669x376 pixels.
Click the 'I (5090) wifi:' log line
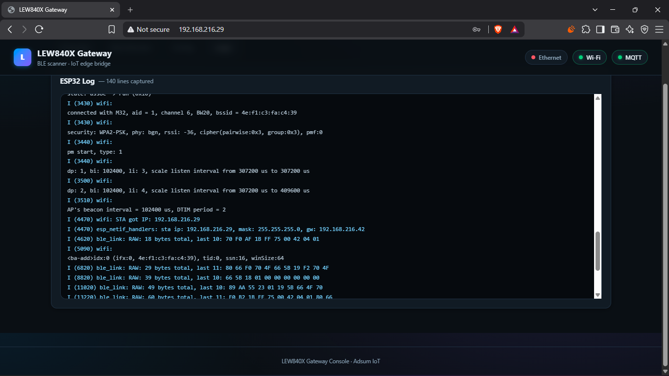tap(90, 249)
